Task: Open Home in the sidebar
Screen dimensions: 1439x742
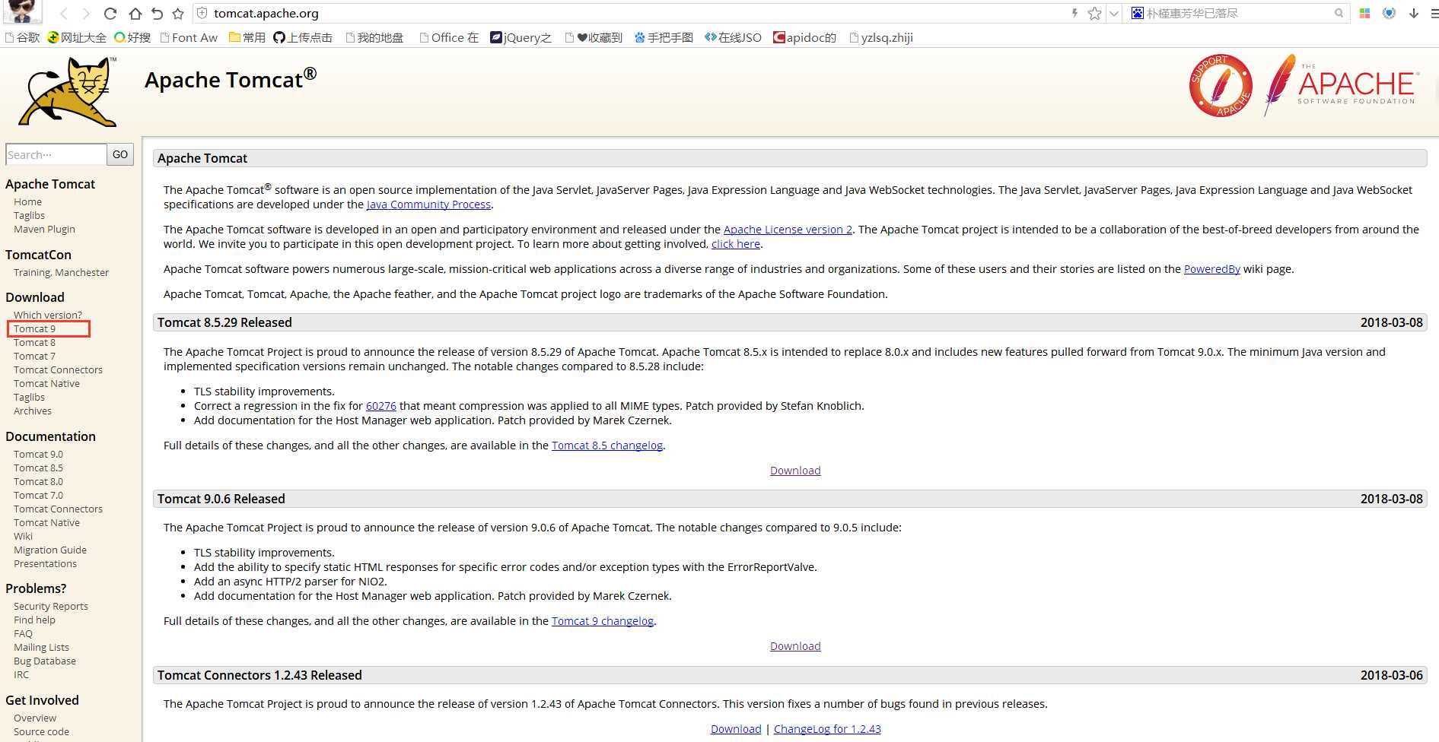Action: (27, 202)
